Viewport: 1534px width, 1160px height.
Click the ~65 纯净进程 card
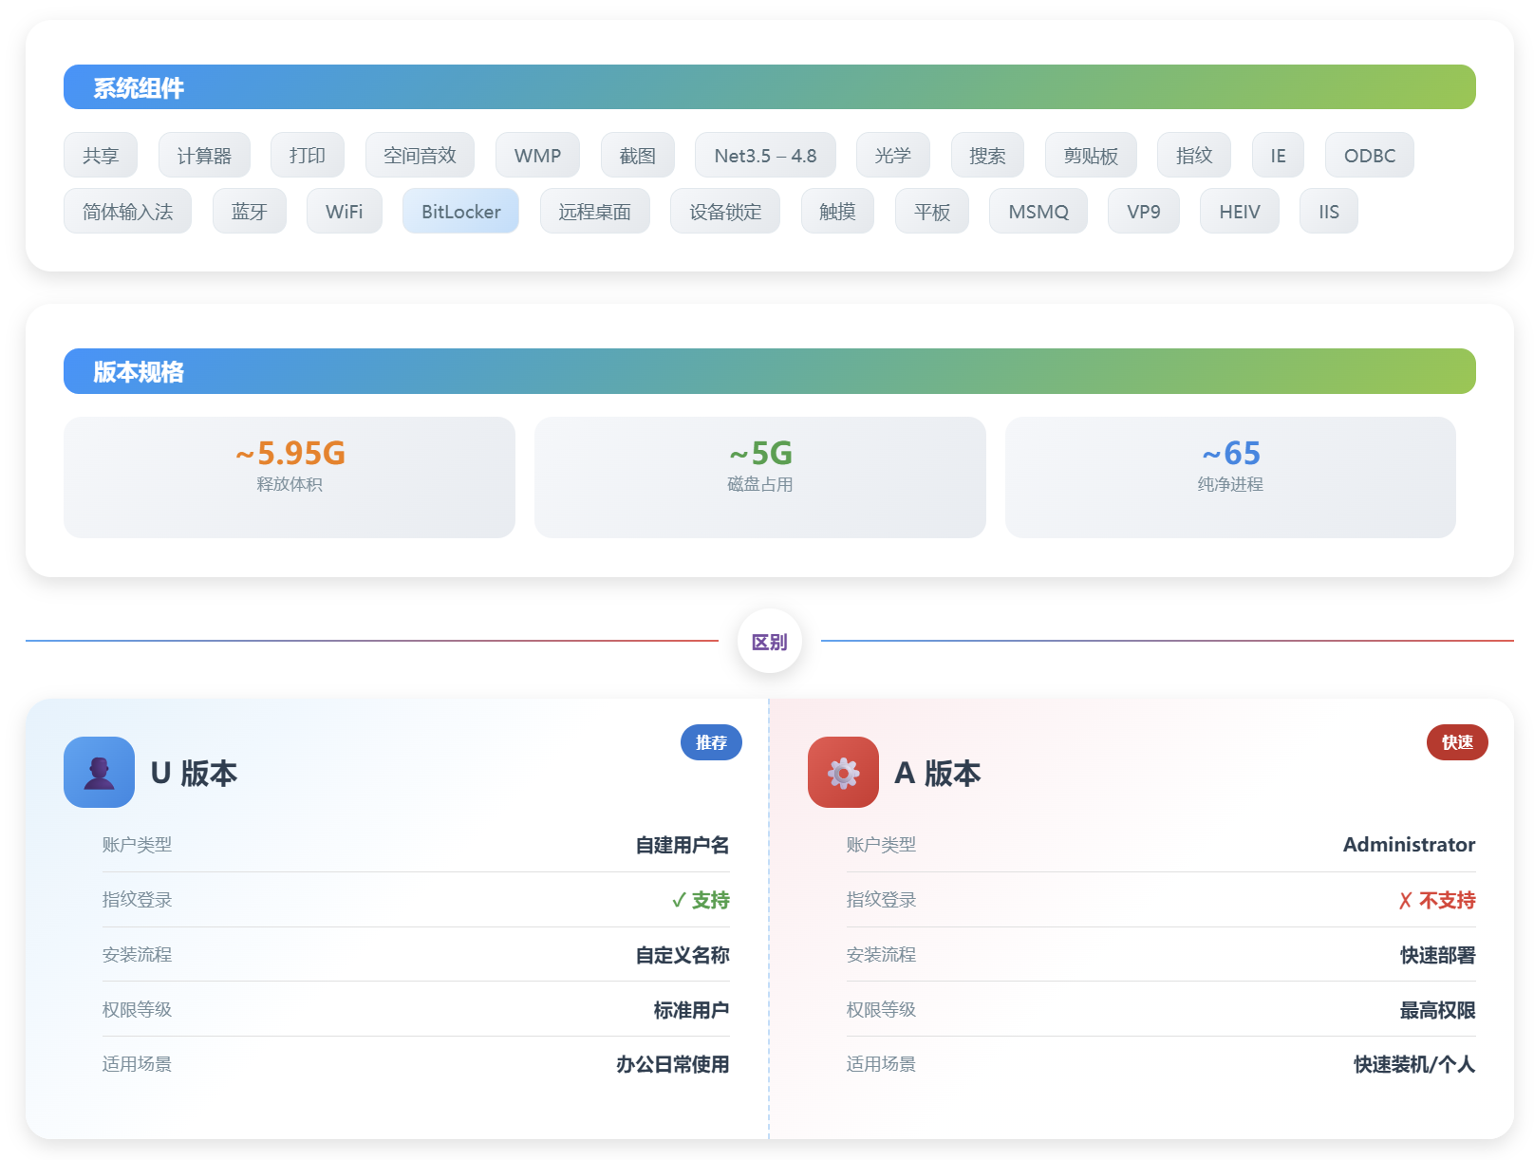click(x=1230, y=477)
